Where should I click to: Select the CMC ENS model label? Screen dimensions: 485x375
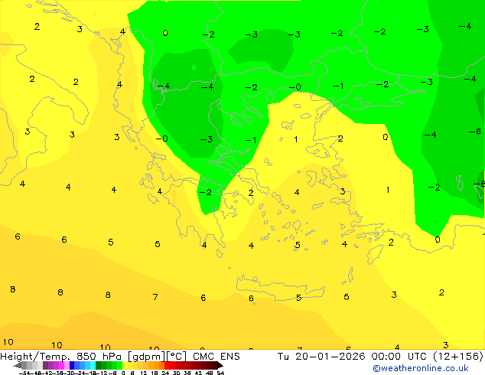(219, 356)
